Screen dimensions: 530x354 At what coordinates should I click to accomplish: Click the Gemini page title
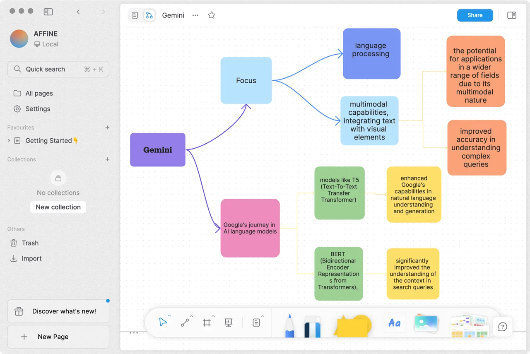click(x=173, y=15)
